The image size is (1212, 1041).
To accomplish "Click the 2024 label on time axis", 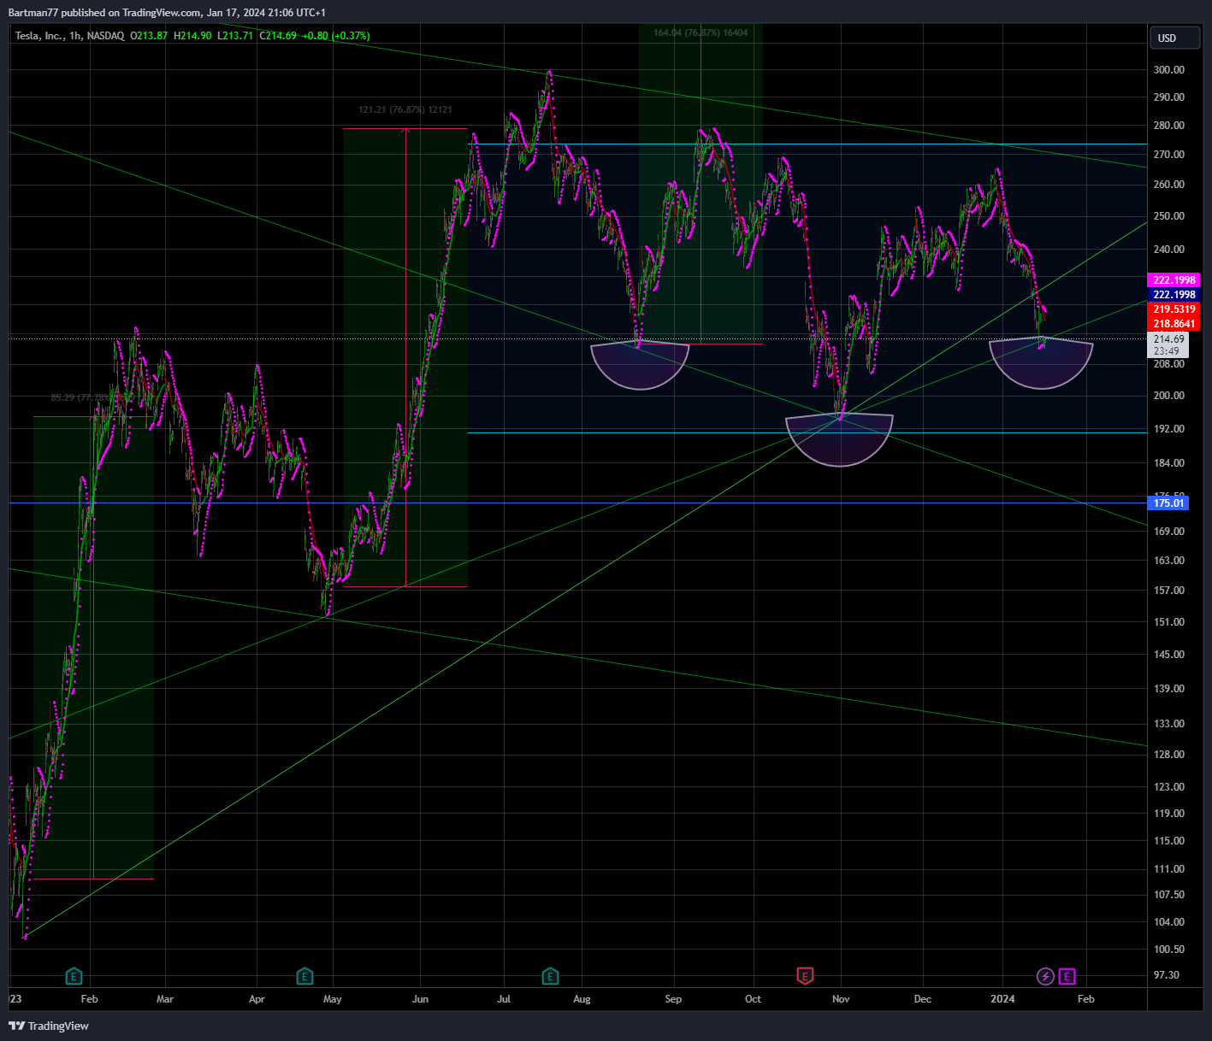I will [1002, 999].
